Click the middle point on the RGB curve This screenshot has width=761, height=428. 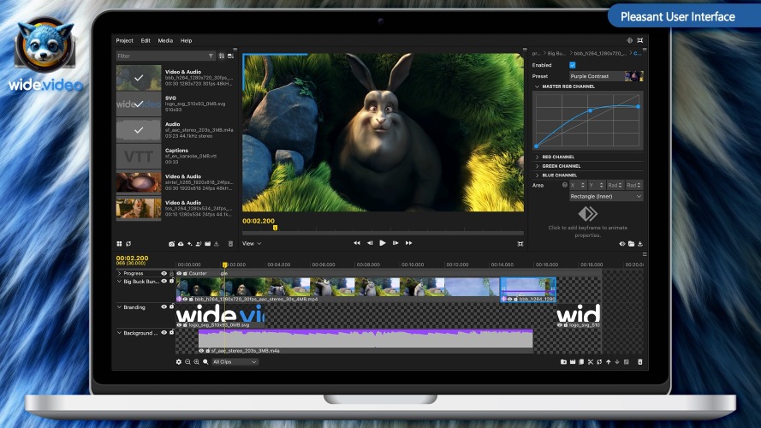(590, 110)
